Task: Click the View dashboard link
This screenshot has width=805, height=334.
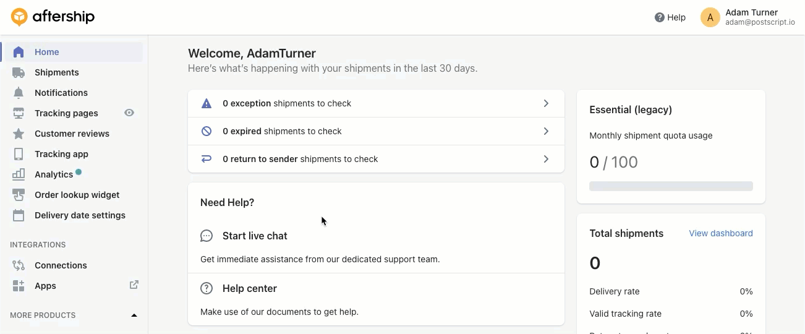Action: pos(721,233)
